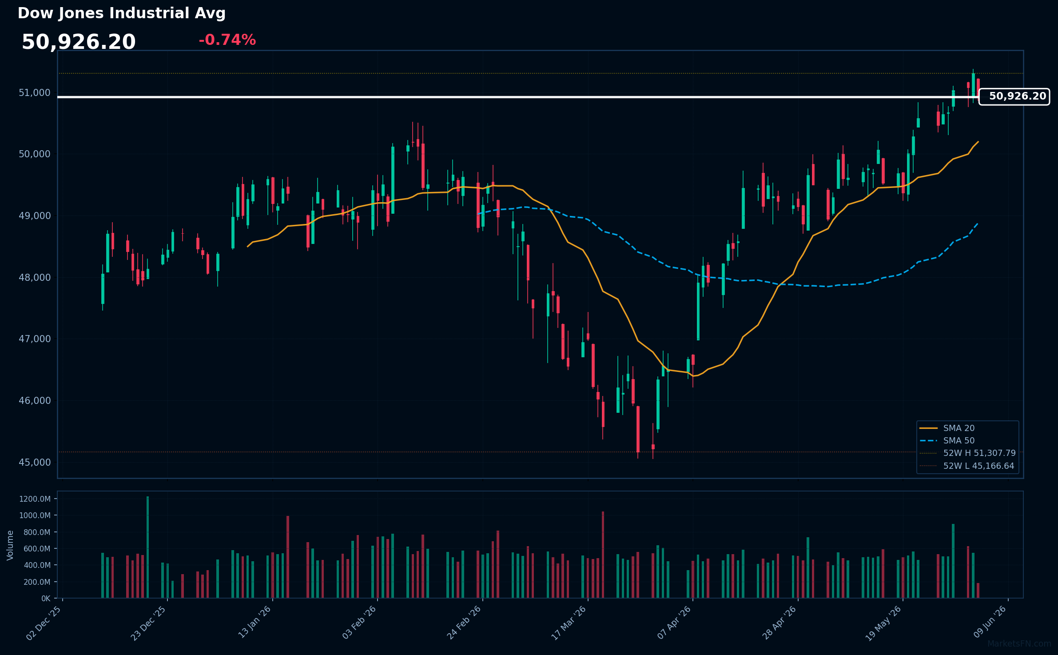
Task: Click the 02 Dec '25 date label
Action: point(44,623)
